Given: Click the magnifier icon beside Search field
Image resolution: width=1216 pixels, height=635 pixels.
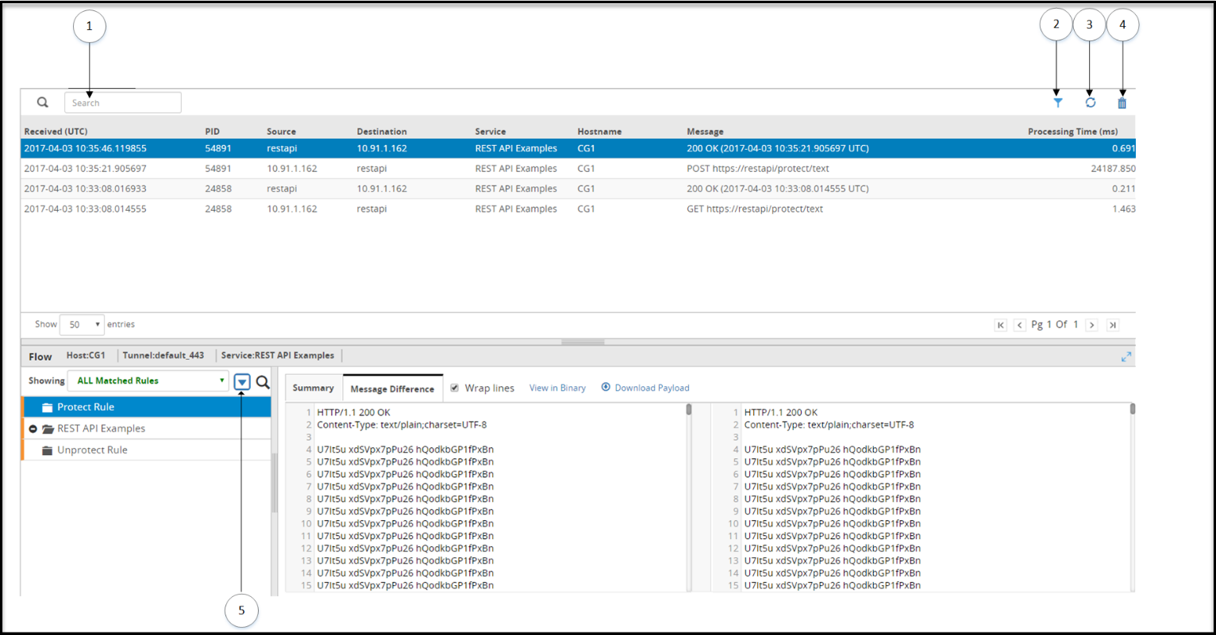Looking at the screenshot, I should coord(43,102).
